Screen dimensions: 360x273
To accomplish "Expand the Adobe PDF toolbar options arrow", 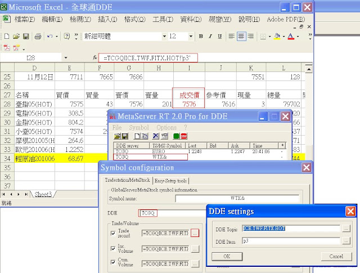I will (24, 49).
